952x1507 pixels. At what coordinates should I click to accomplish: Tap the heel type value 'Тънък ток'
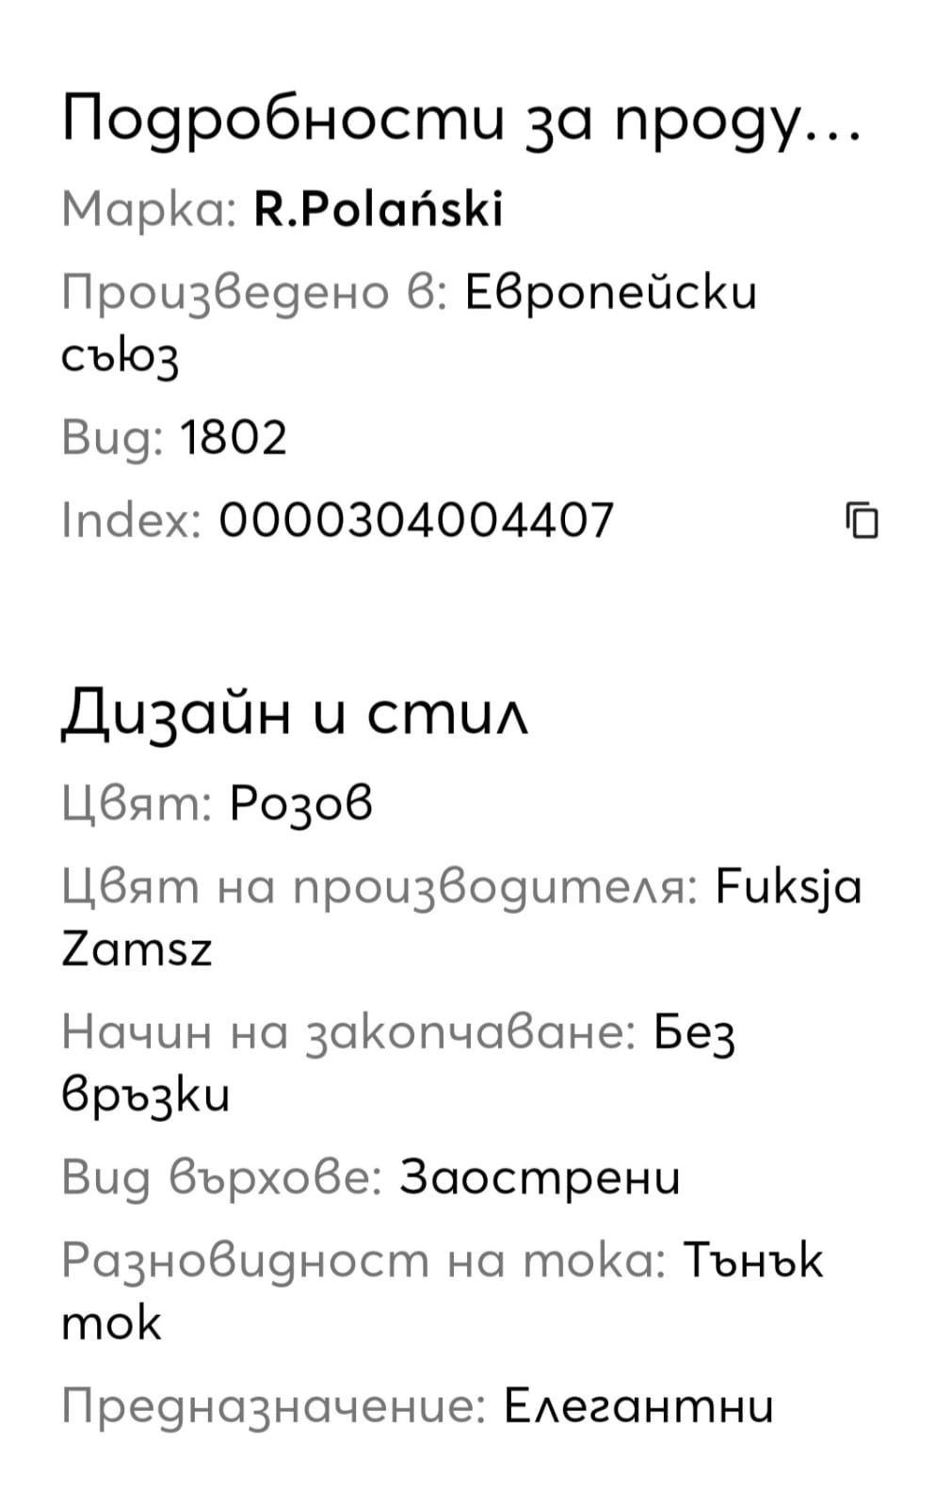click(x=752, y=1260)
